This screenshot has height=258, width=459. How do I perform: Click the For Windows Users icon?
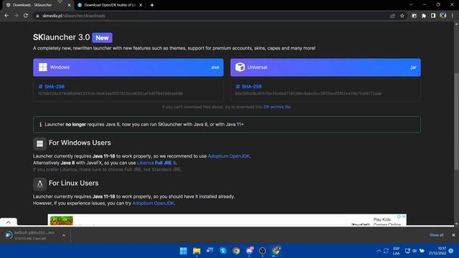(40, 143)
